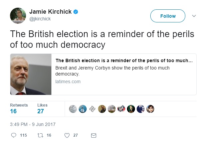Click the Jeremy Corbyn article thumbnail

click(x=31, y=74)
